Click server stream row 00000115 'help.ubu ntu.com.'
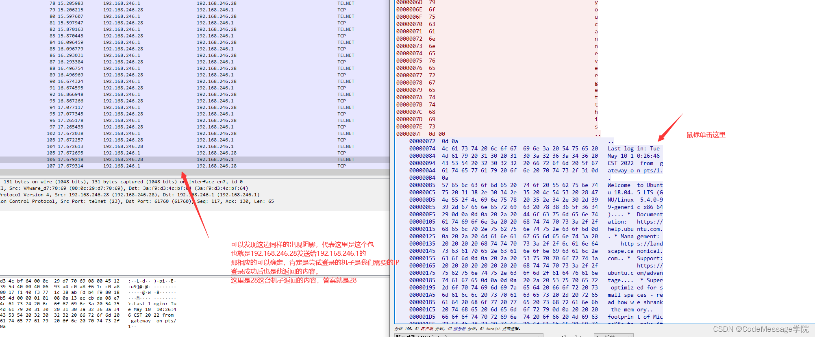The height and width of the screenshot is (337, 815). (x=536, y=229)
